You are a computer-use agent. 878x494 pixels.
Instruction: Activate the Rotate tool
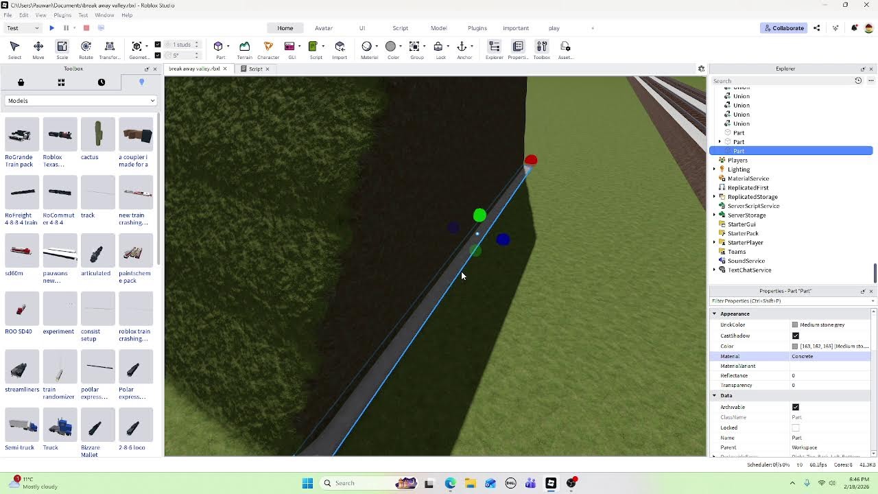pos(86,49)
